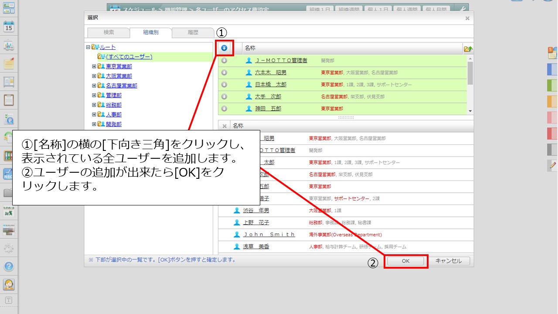Add J-MOTTO管理者 using its gray down arrow
This screenshot has width=558, height=314.
225,61
